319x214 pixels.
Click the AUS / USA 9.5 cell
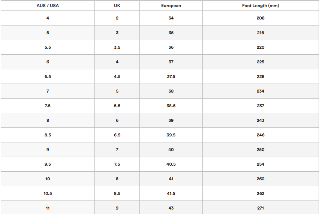pyautogui.click(x=48, y=164)
